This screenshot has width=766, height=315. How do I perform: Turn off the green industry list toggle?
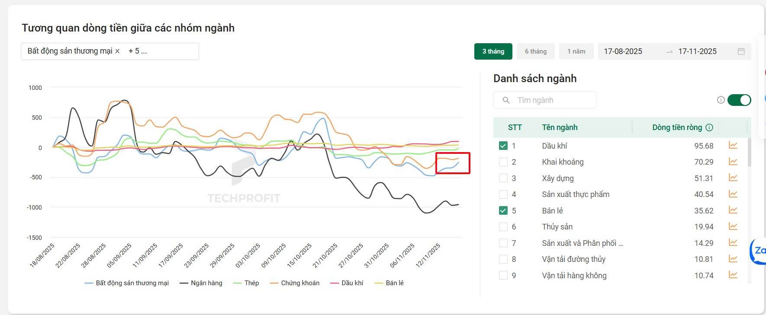click(739, 100)
